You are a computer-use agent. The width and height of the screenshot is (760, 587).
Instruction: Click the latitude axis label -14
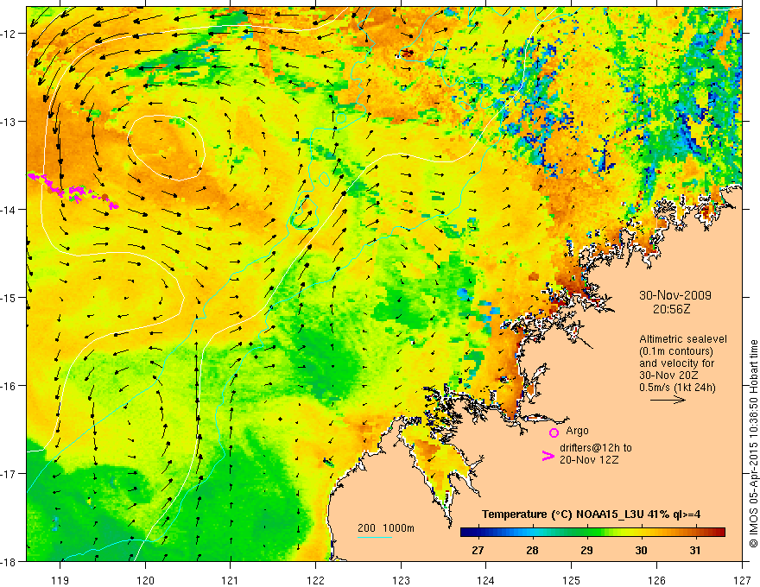(9, 209)
